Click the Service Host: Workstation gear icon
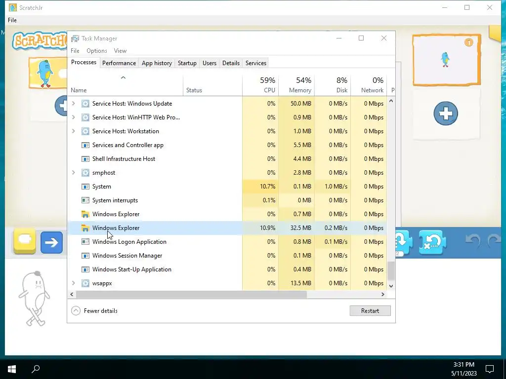Image resolution: width=506 pixels, height=379 pixels. coord(85,131)
